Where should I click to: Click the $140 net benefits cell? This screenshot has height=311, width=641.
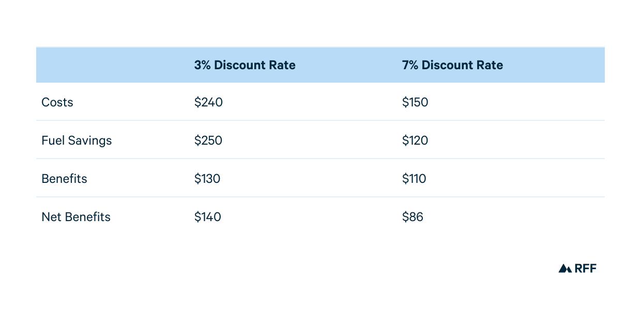coord(208,217)
